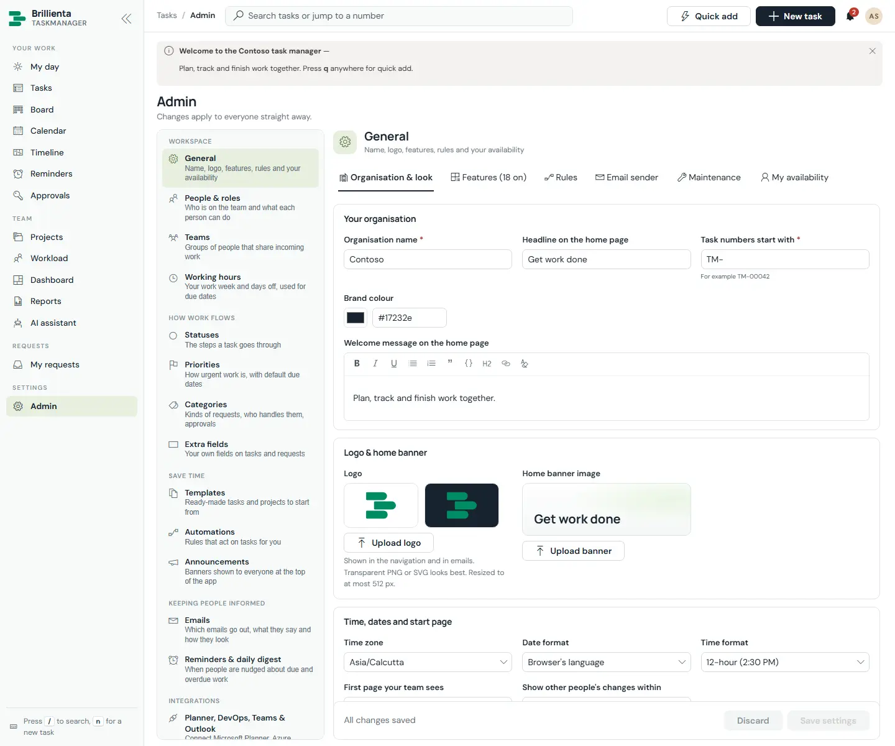The width and height of the screenshot is (895, 746).
Task: Open the Date format dropdown
Action: [x=607, y=662]
